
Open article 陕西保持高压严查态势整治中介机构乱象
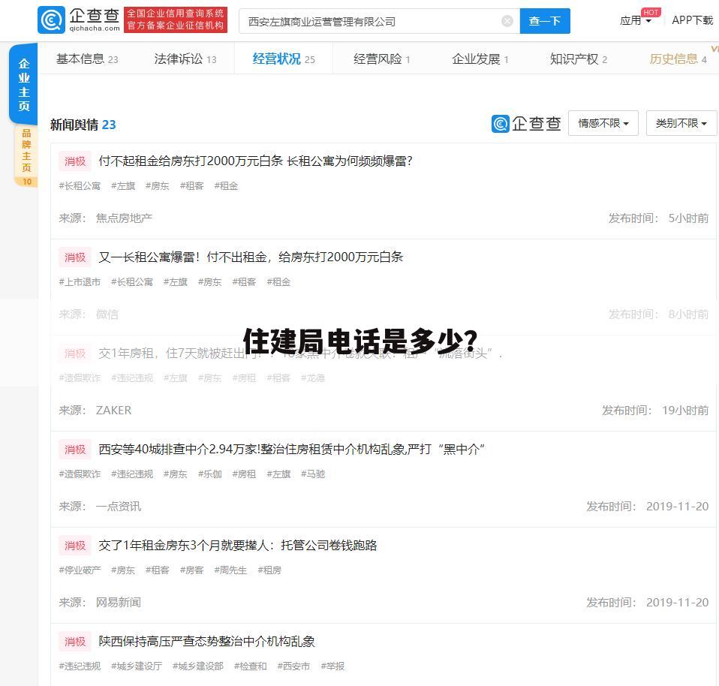(207, 641)
